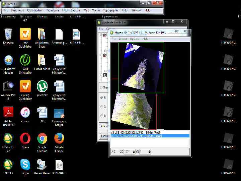Click the X0 offset input field
Viewport: 241px width, 181px height.
point(128,152)
